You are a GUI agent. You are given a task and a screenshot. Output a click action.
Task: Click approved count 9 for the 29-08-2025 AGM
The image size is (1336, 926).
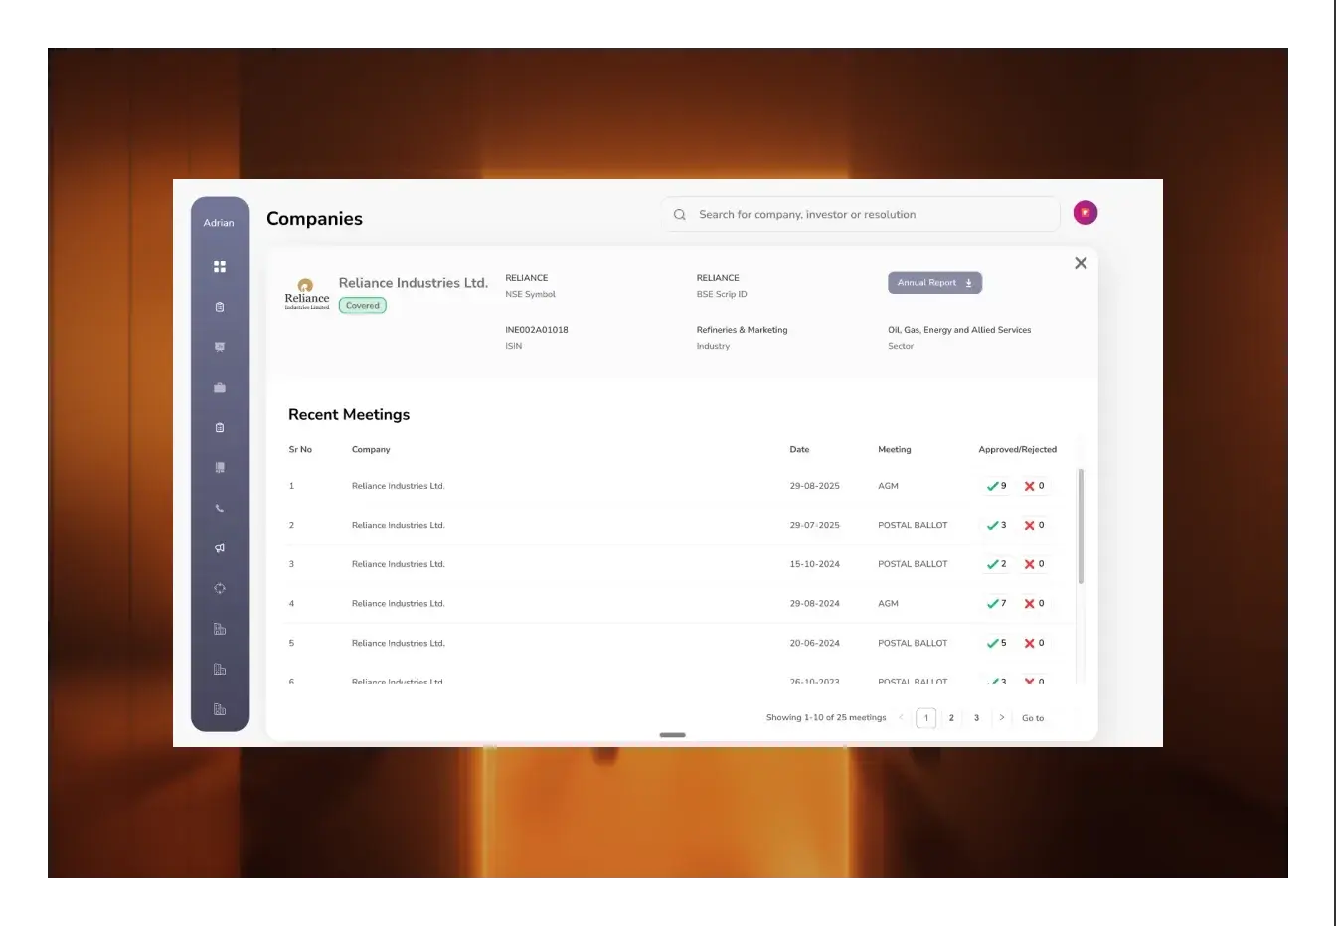point(996,486)
